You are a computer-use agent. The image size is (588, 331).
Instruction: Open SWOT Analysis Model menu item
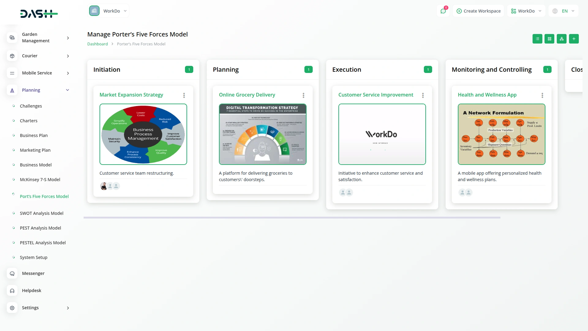click(x=42, y=213)
